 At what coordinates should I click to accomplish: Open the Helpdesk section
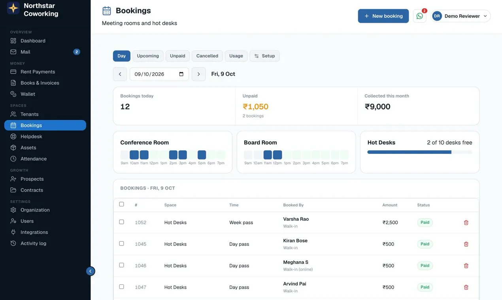pos(45,137)
